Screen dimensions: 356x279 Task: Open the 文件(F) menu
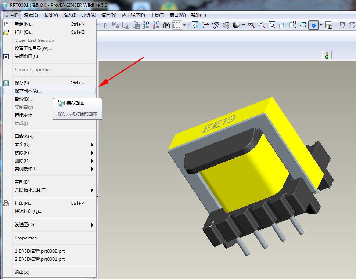click(x=12, y=15)
